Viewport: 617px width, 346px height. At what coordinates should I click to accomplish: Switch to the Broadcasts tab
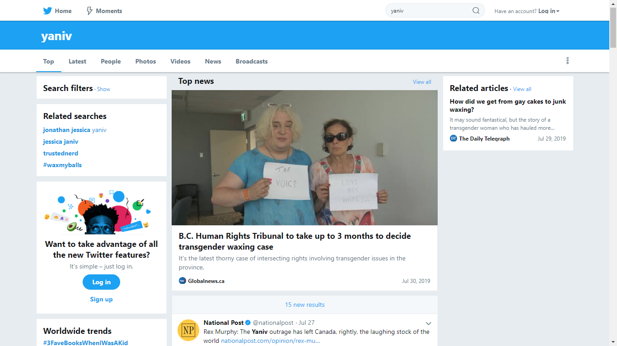(x=252, y=61)
